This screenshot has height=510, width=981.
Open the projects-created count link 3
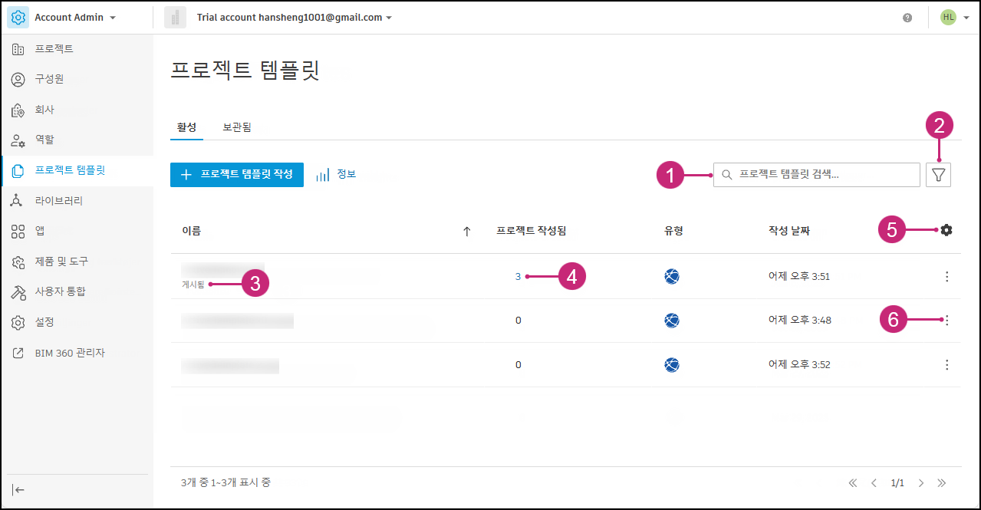pos(518,277)
